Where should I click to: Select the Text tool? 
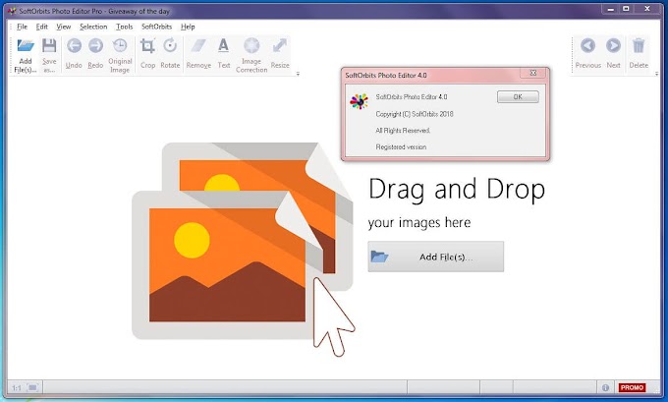tap(224, 54)
